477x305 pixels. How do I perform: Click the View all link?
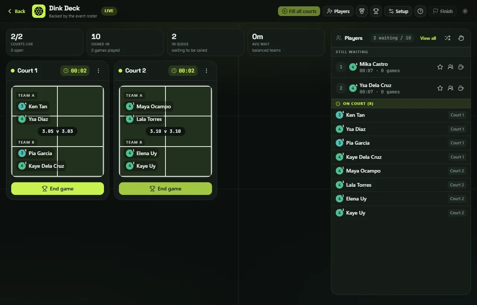pyautogui.click(x=428, y=38)
